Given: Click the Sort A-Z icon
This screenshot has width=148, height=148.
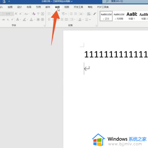Looking at the screenshot, I should point(89,14).
